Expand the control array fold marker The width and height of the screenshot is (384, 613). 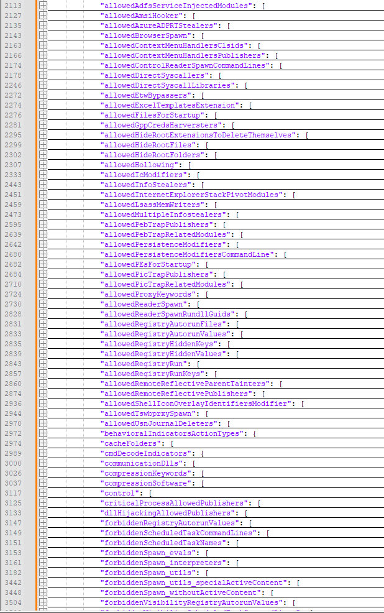click(x=43, y=493)
